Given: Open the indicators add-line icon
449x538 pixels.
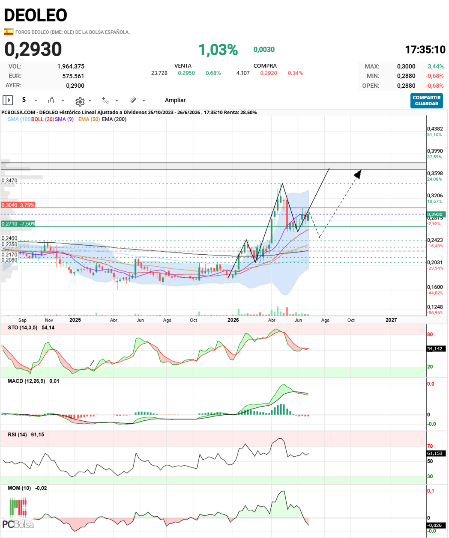Looking at the screenshot, I should (105, 101).
